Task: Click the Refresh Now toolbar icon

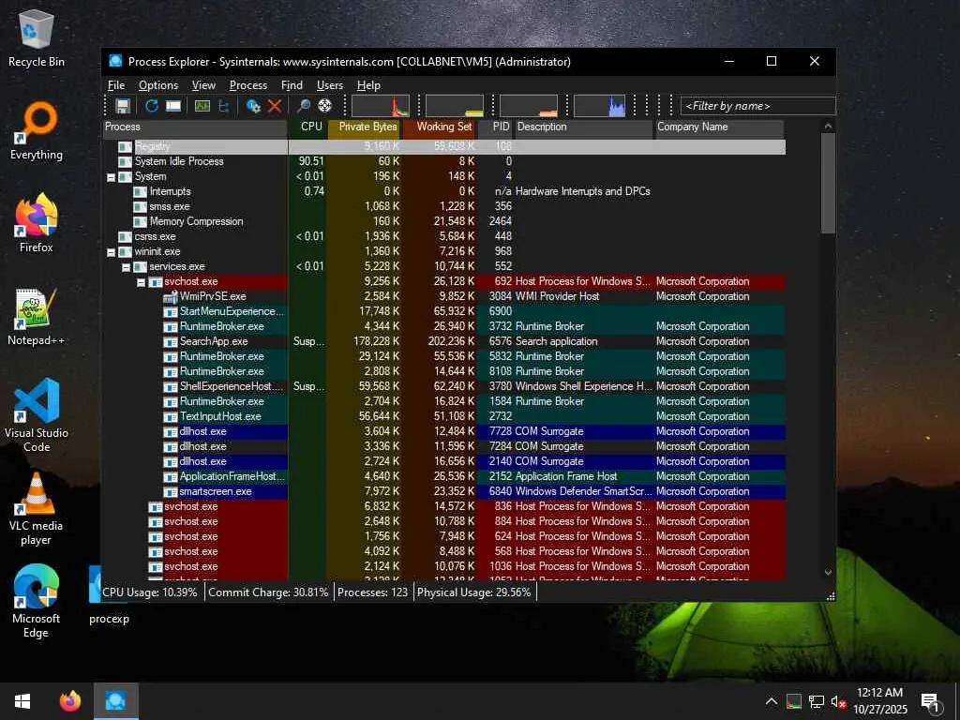Action: tap(151, 106)
